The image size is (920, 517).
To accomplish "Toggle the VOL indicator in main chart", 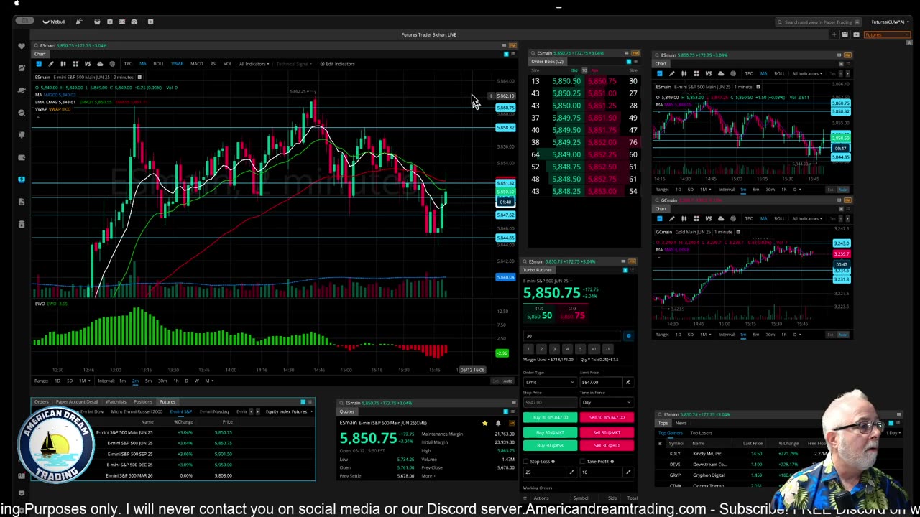I will click(227, 64).
